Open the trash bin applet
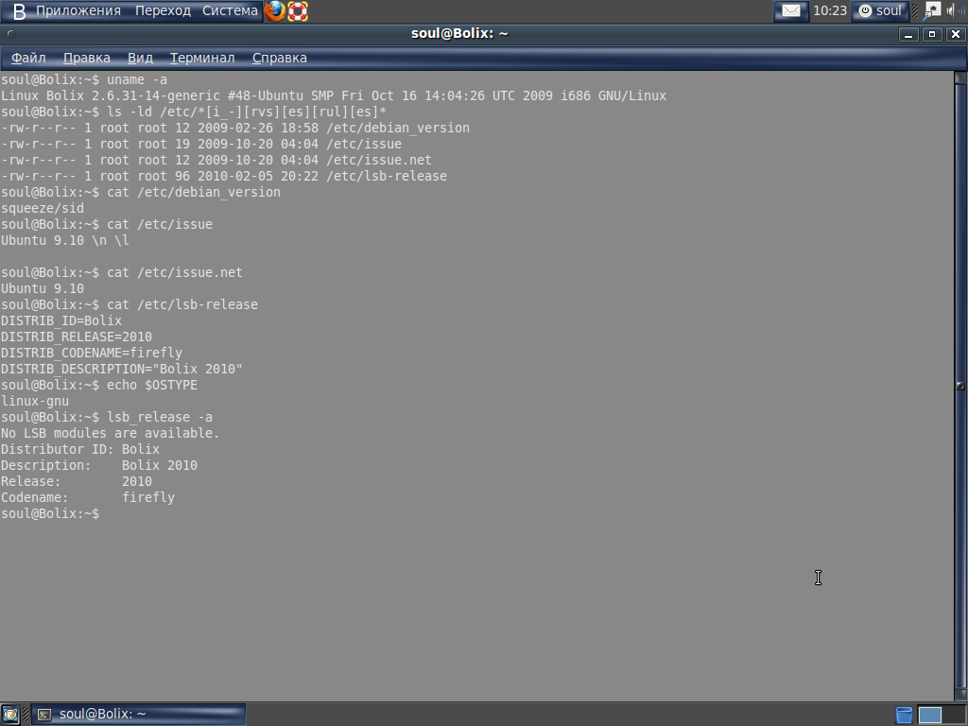 pyautogui.click(x=904, y=715)
